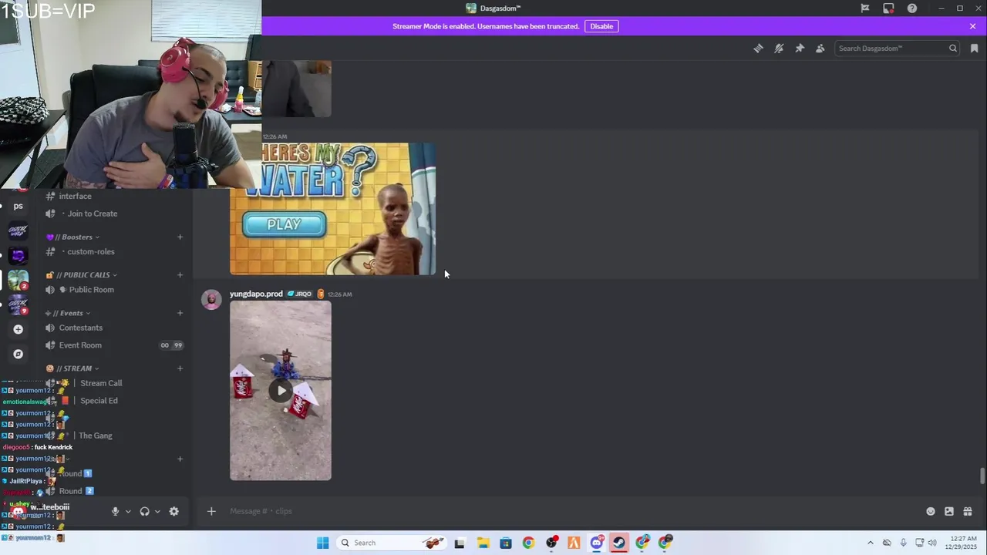Mute the microphone in user panel
The width and height of the screenshot is (987, 555).
115,511
